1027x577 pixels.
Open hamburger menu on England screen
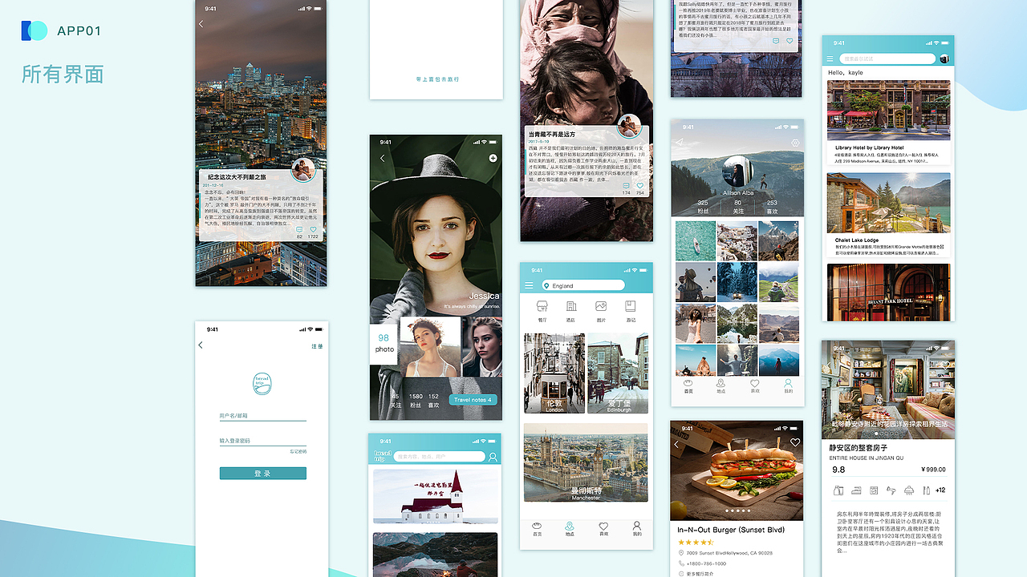529,285
